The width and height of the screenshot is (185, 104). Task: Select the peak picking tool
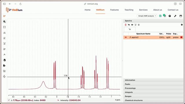4,33
